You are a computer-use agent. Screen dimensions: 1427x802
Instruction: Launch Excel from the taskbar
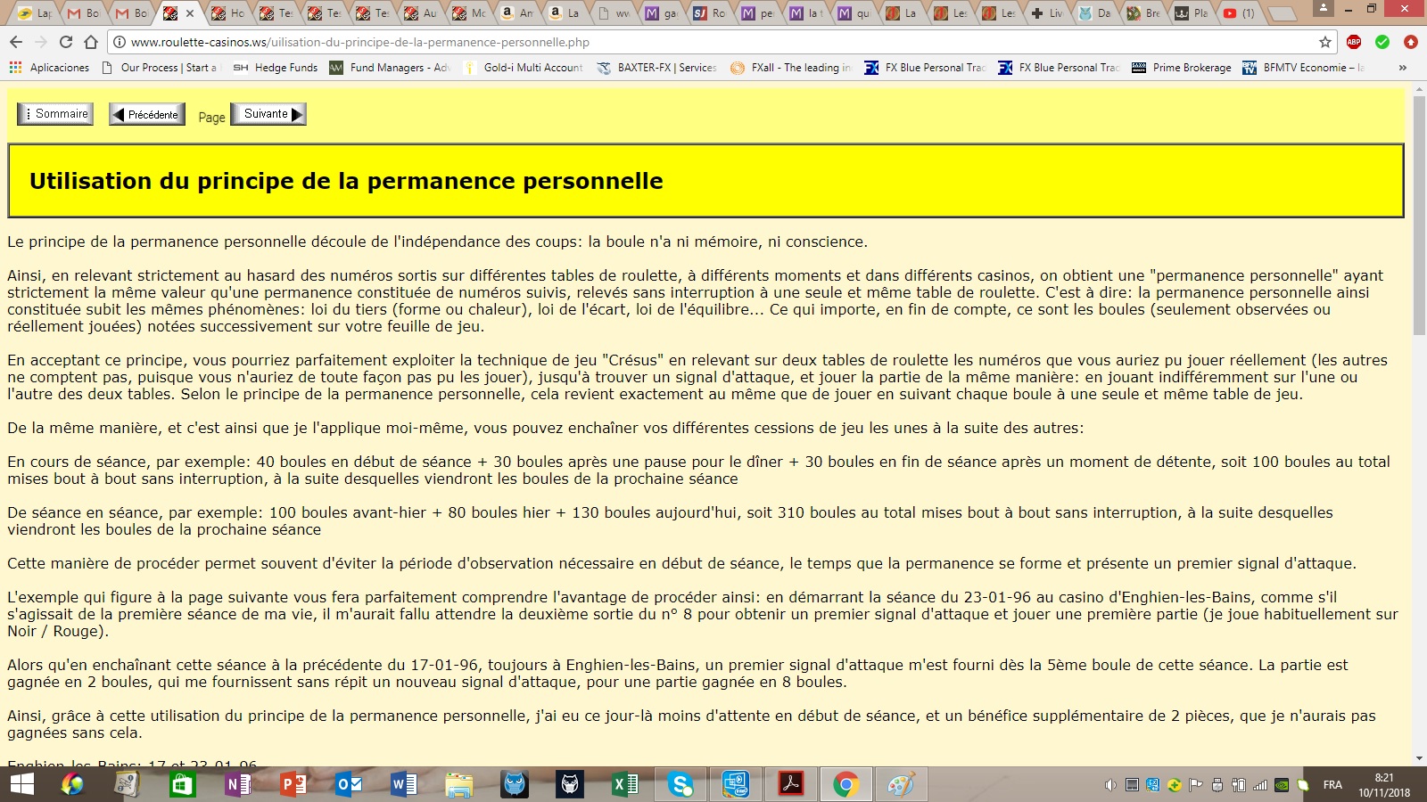point(624,784)
